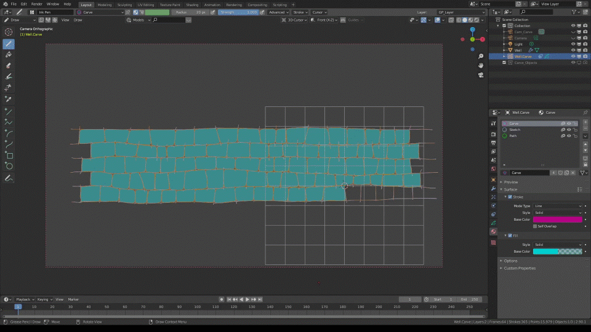Open the Render properties tab
Image resolution: width=591 pixels, height=332 pixels.
pyautogui.click(x=493, y=134)
